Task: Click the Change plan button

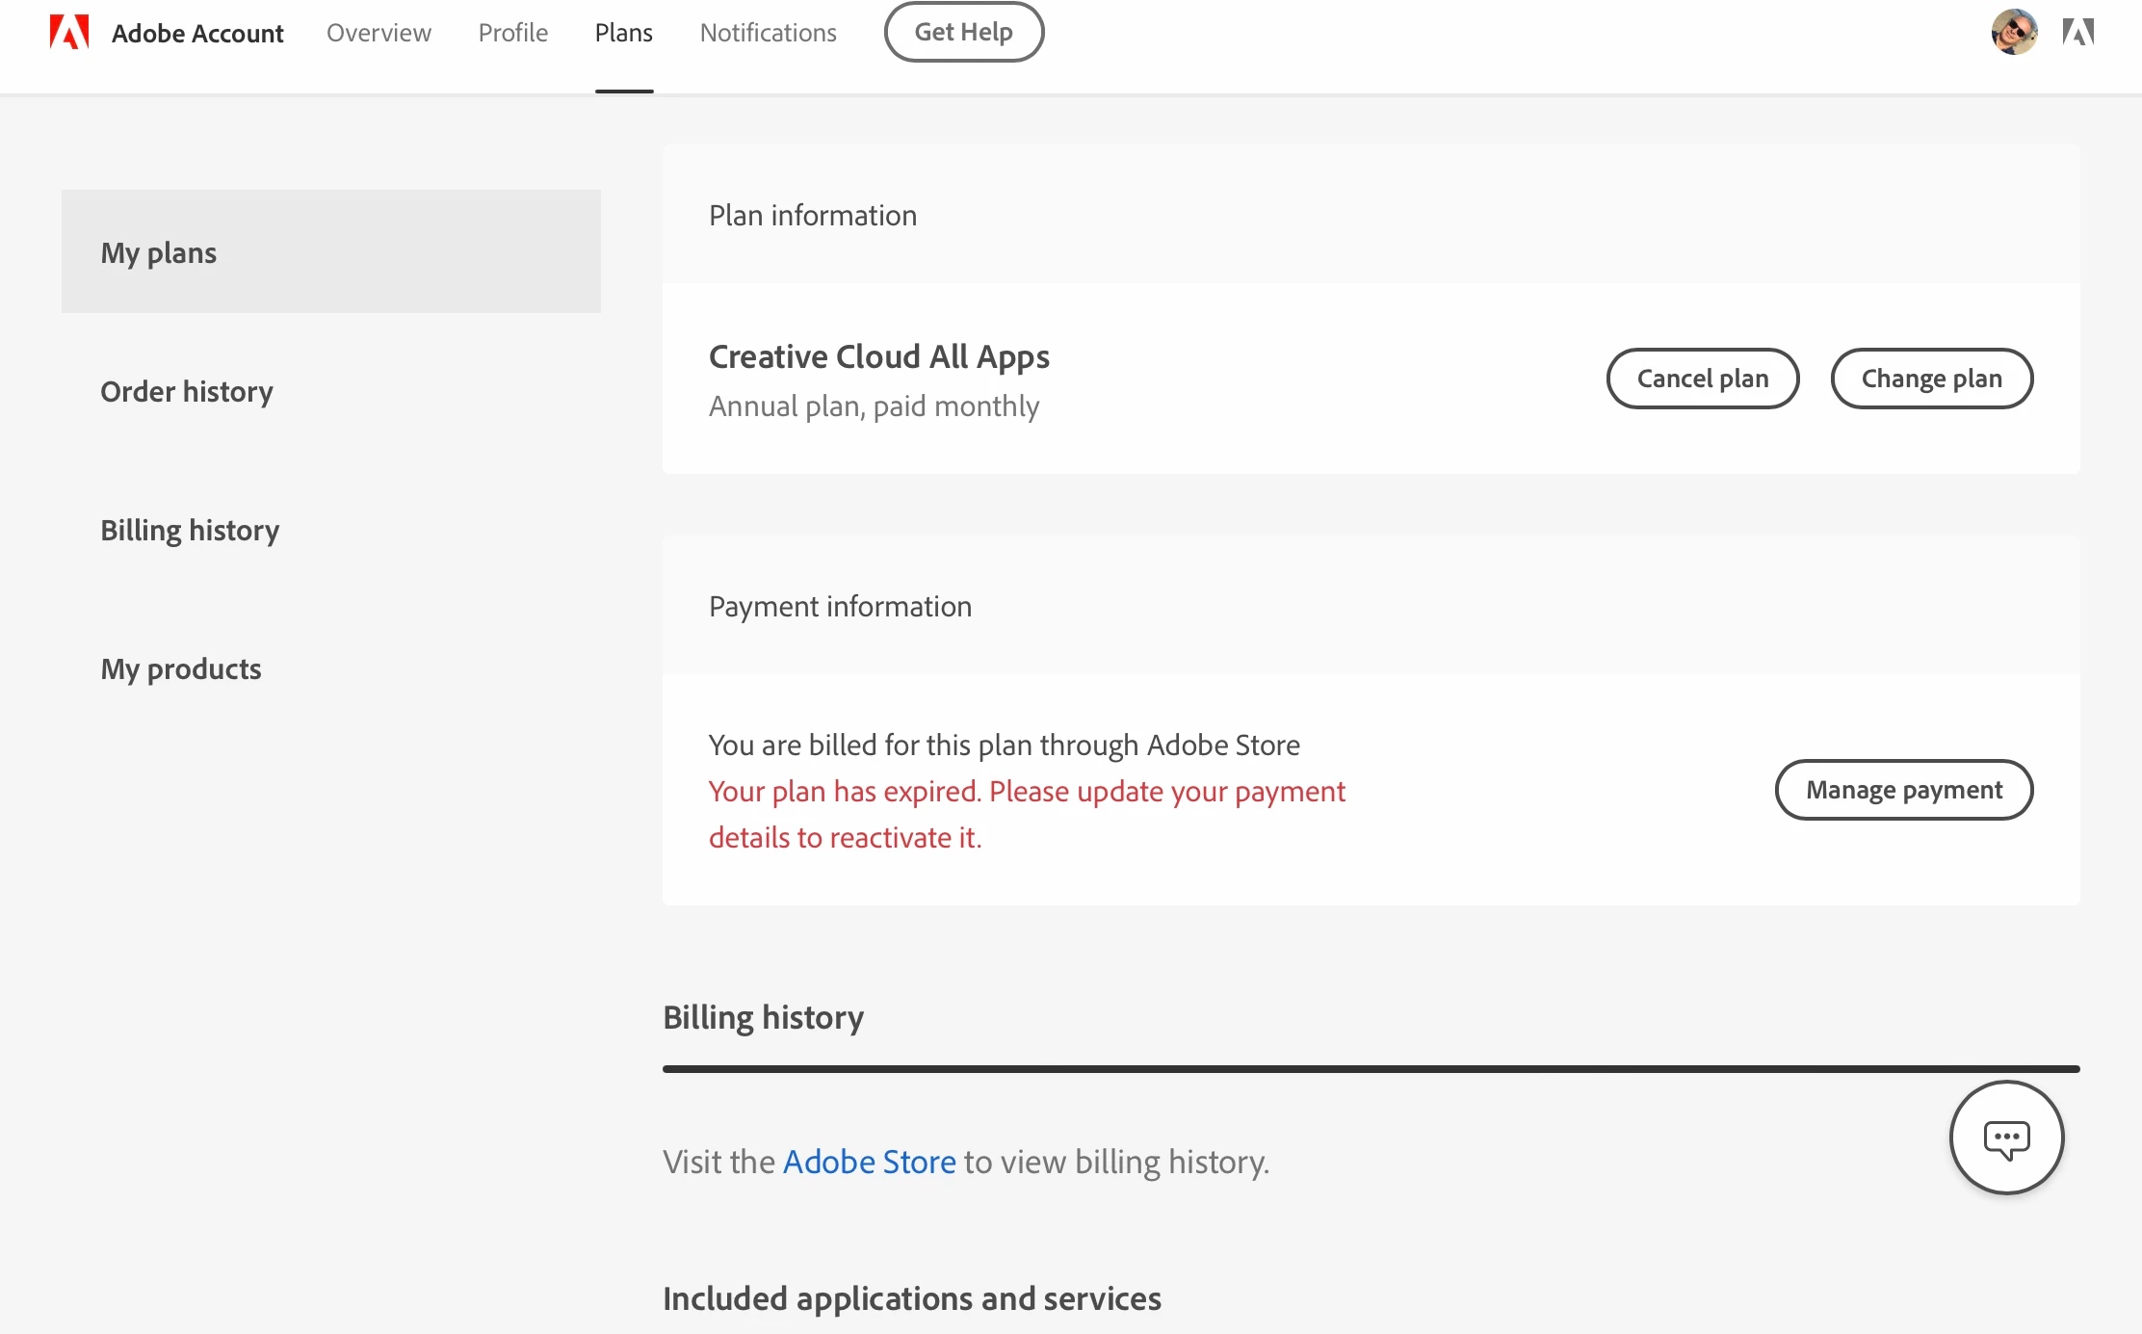Action: 1931,379
